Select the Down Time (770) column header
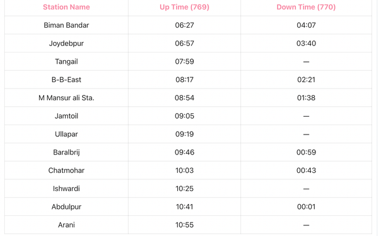The height and width of the screenshot is (236, 378). coord(306,7)
